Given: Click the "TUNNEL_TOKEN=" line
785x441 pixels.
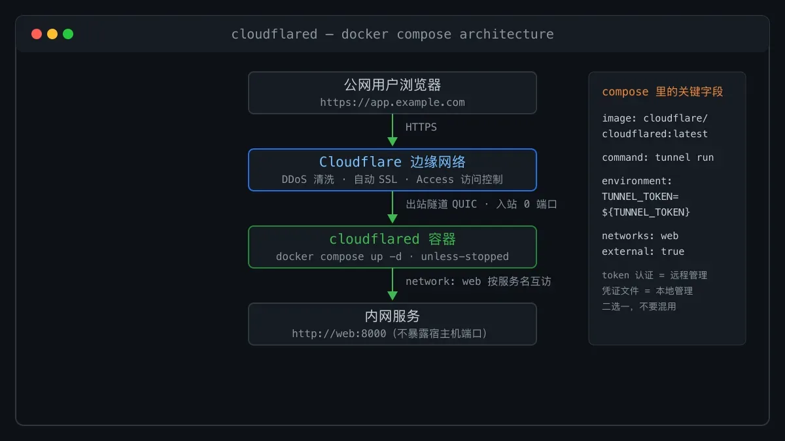Looking at the screenshot, I should coord(640,197).
